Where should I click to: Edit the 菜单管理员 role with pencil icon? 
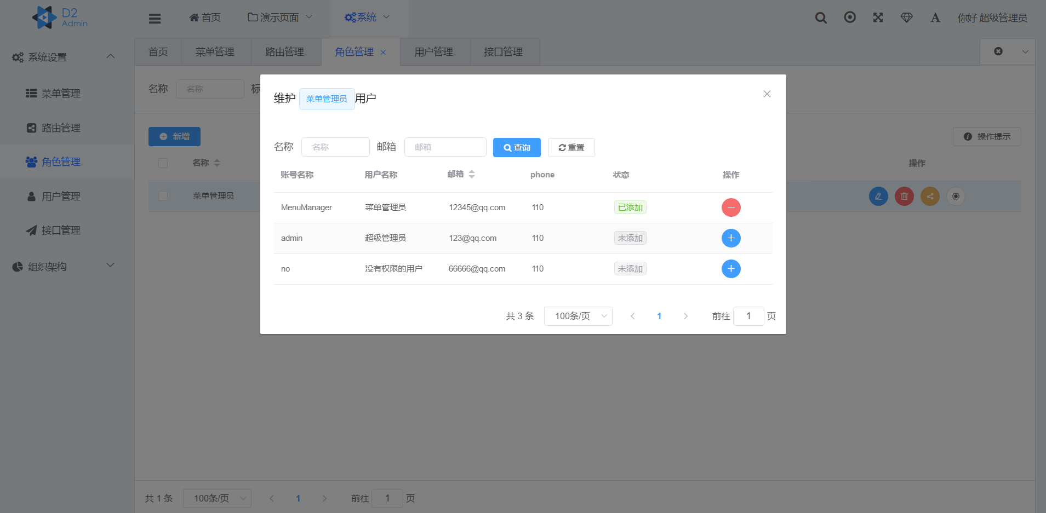(878, 196)
